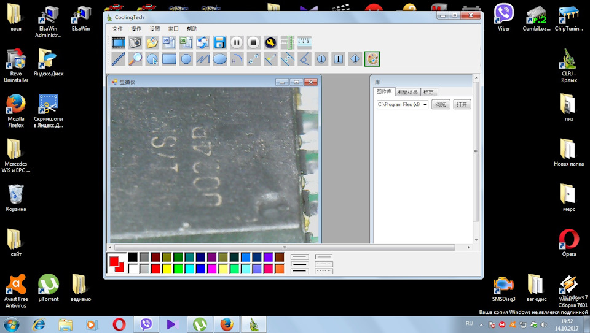590x333 pixels.
Task: Open Firefox from the Windows taskbar
Action: [x=226, y=324]
